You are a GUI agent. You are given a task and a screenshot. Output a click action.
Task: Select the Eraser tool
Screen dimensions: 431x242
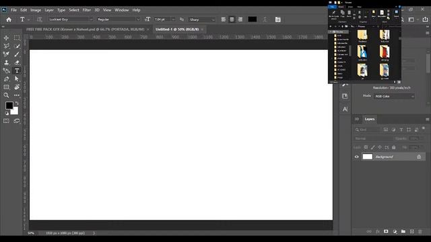[x=17, y=63]
